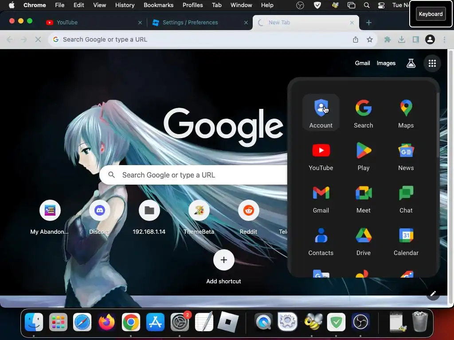454x340 pixels.
Task: Open ThemeBeta shortcut
Action: [x=199, y=217]
